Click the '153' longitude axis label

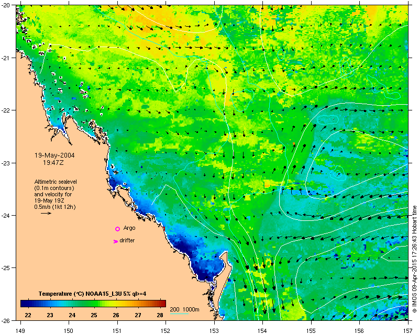click(x=214, y=331)
